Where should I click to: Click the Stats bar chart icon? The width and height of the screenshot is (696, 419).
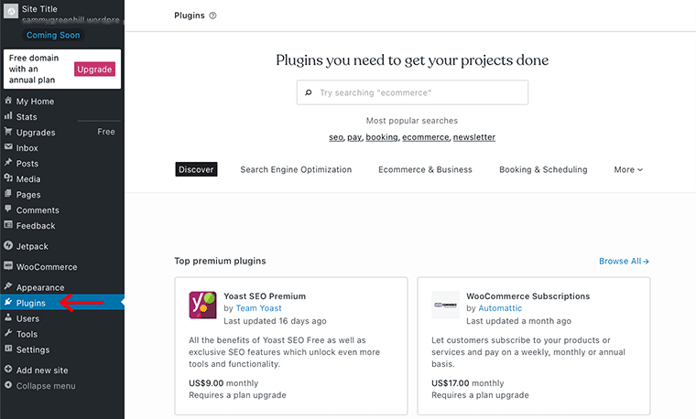click(8, 116)
